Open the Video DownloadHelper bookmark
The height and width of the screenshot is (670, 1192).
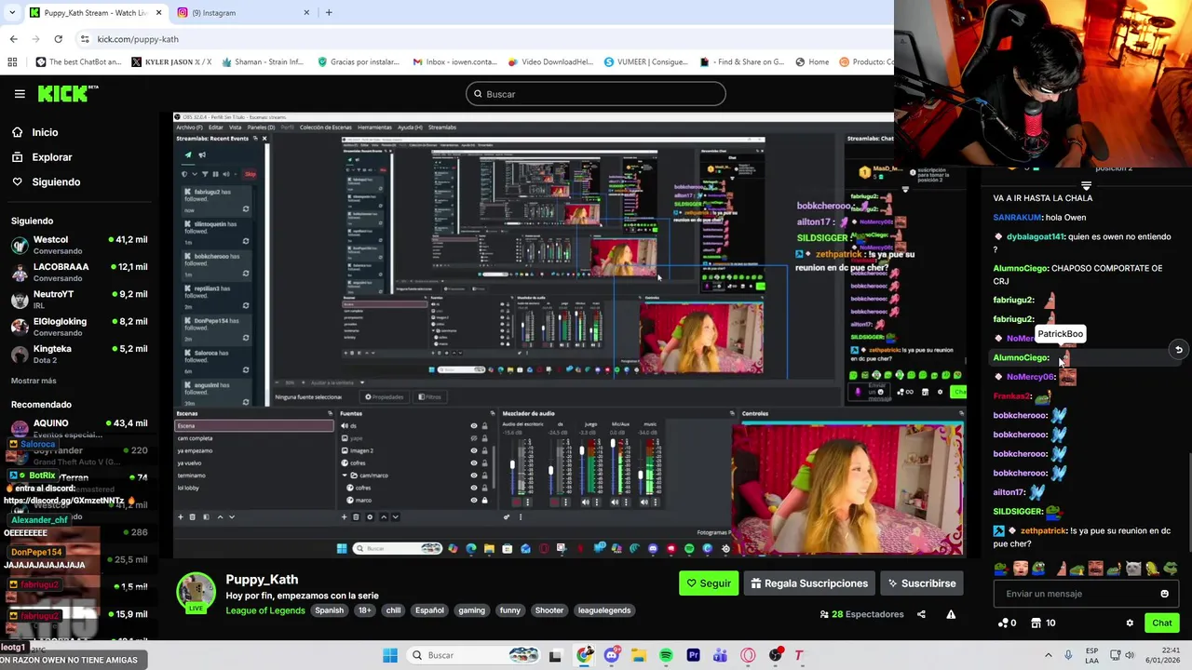550,62
